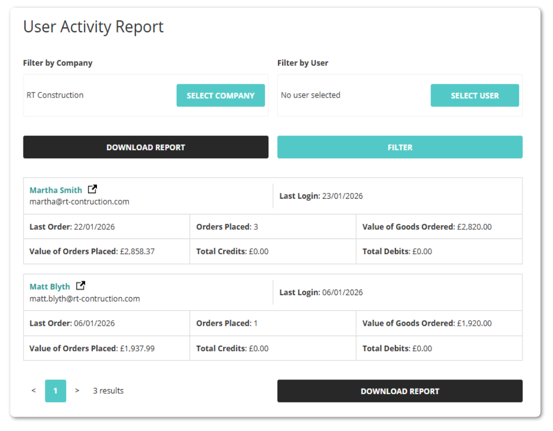Select matt.blyth@rt-contruction.com email address
This screenshot has height=431, width=553.
(85, 298)
